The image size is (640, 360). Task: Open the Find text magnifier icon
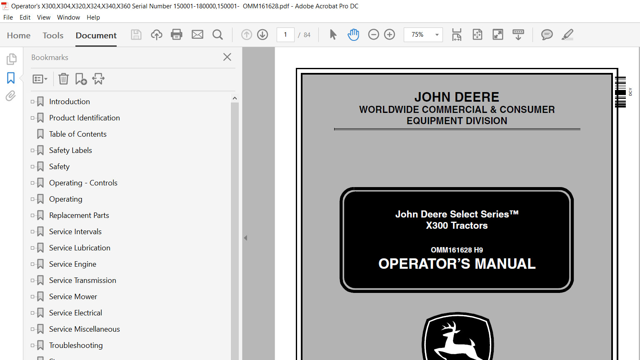217,35
